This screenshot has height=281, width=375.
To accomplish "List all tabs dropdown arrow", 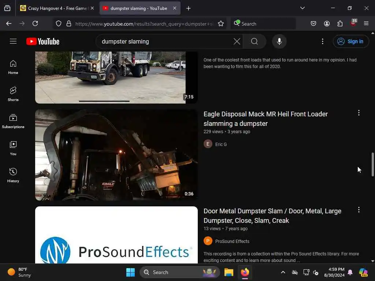I will (x=302, y=8).
